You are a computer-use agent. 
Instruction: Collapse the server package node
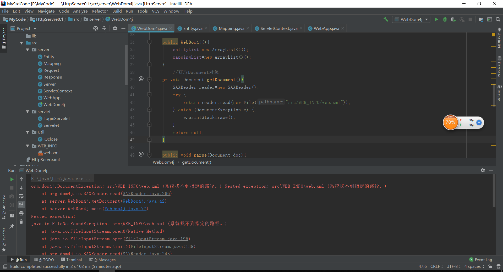(x=28, y=50)
